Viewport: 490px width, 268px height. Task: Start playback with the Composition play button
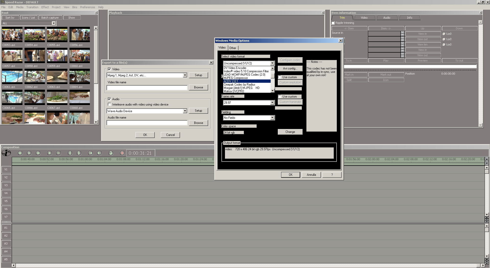pyautogui.click(x=29, y=153)
